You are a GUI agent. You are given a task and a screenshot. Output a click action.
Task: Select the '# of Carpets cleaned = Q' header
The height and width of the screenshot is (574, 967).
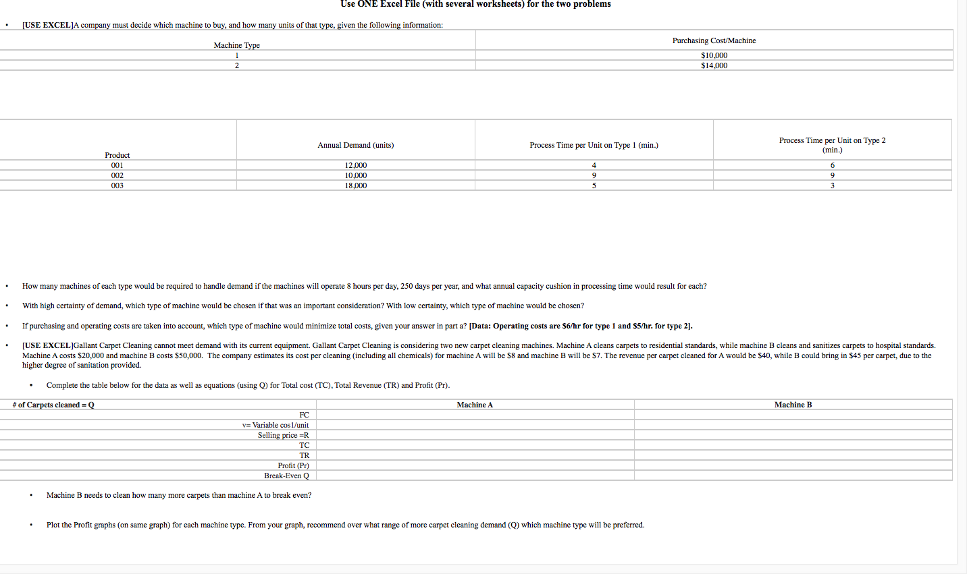(52, 405)
